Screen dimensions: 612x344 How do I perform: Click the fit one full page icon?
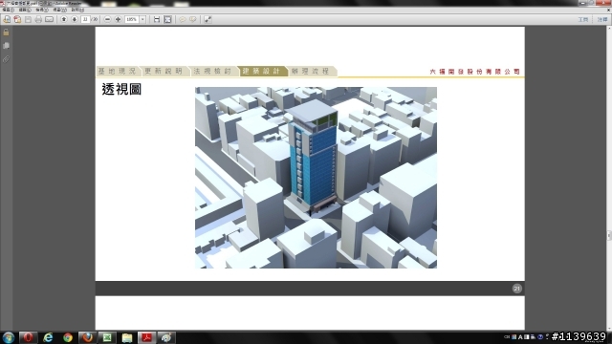pos(167,19)
